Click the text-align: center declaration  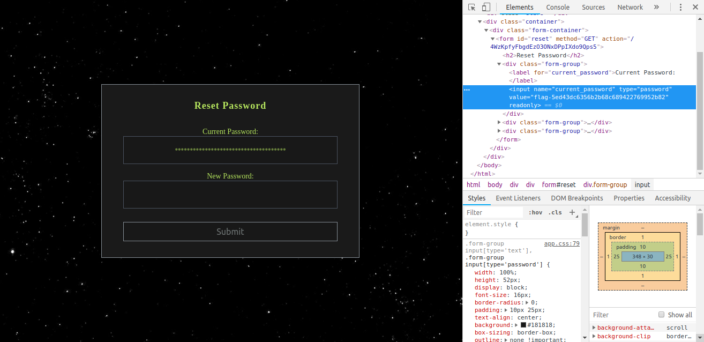coord(507,317)
